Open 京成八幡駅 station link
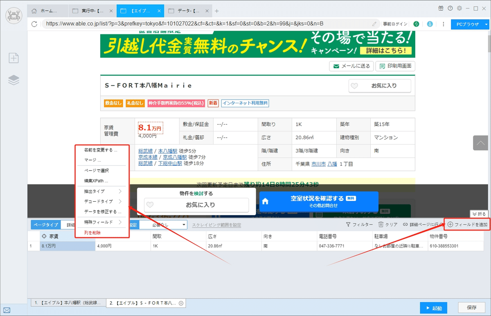This screenshot has height=316, width=491. pos(175,157)
